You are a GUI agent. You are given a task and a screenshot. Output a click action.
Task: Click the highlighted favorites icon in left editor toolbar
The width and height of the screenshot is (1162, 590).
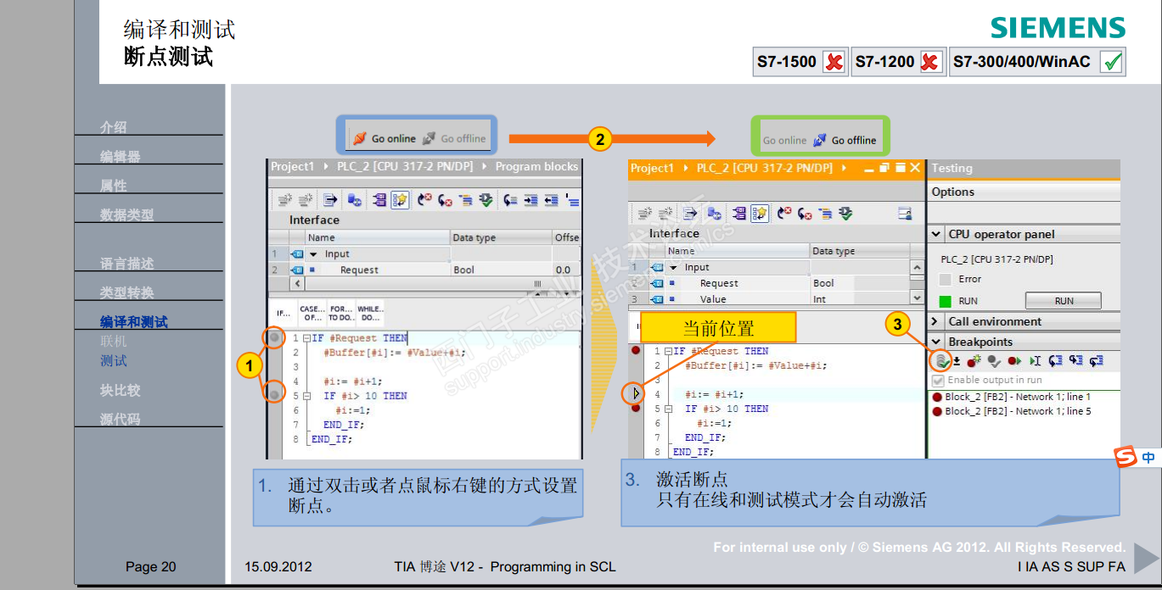(x=400, y=200)
